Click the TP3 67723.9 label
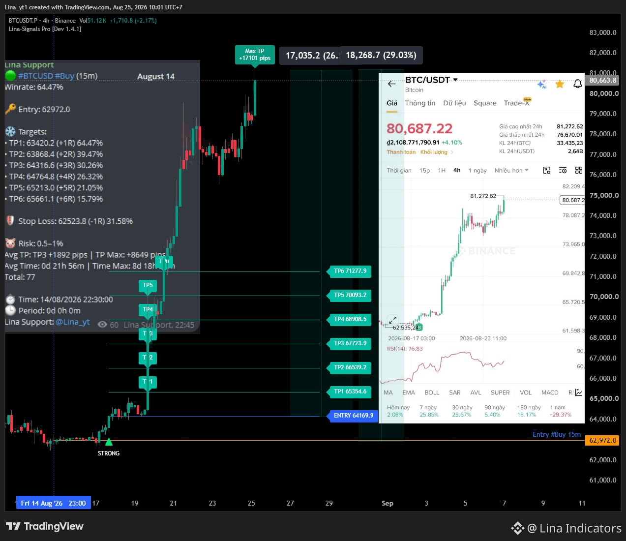 click(350, 343)
